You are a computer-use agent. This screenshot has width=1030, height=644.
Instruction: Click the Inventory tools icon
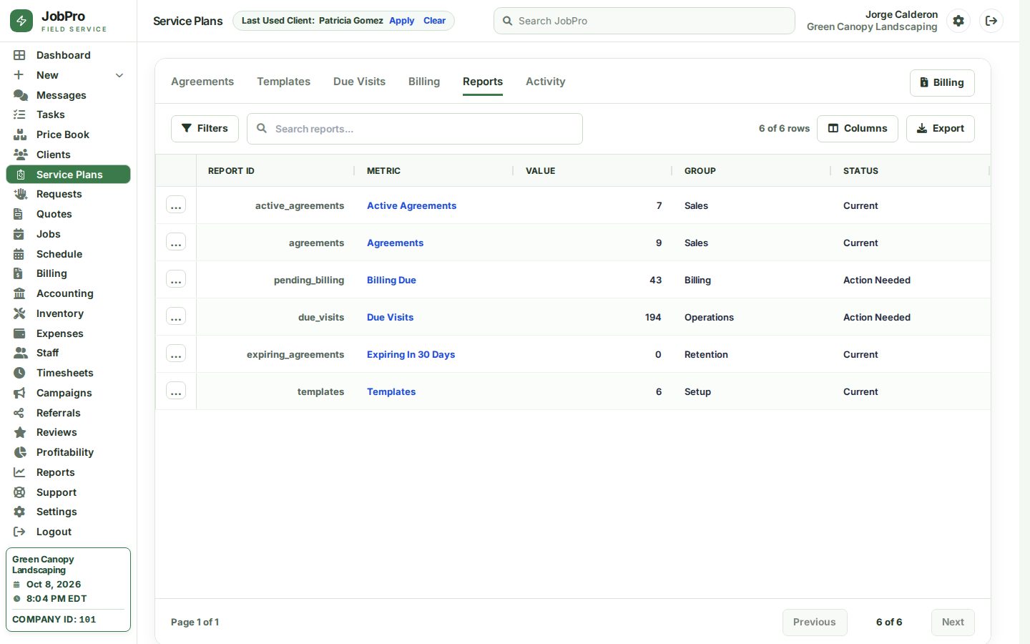click(20, 313)
